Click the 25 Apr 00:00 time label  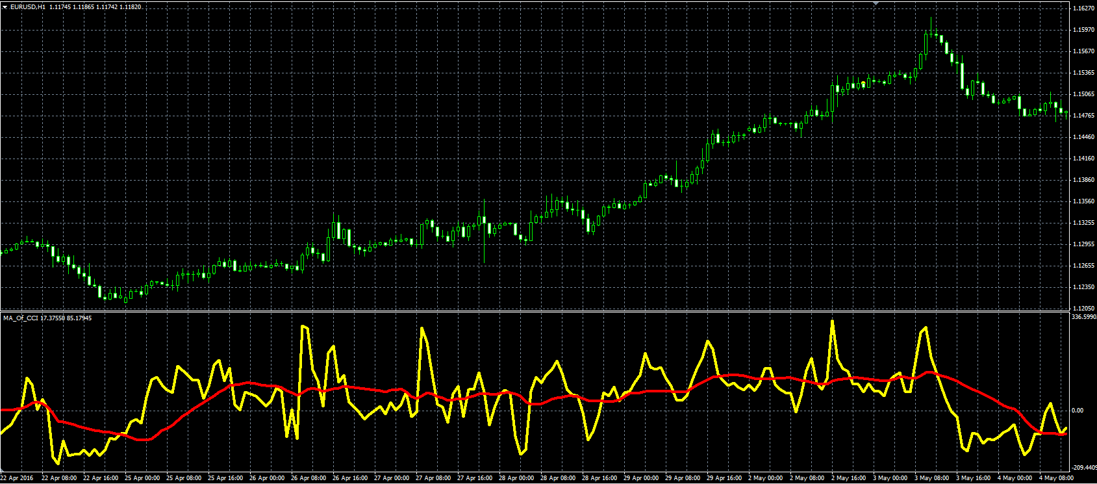point(142,478)
